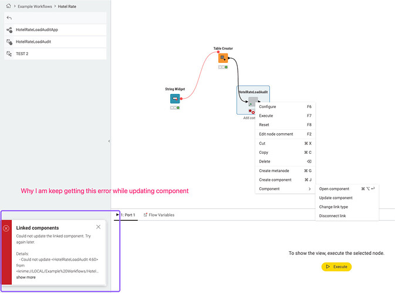395x293 pixels.
Task: Click the HotelRateLoadAuditApp workflow icon
Action: (9, 29)
